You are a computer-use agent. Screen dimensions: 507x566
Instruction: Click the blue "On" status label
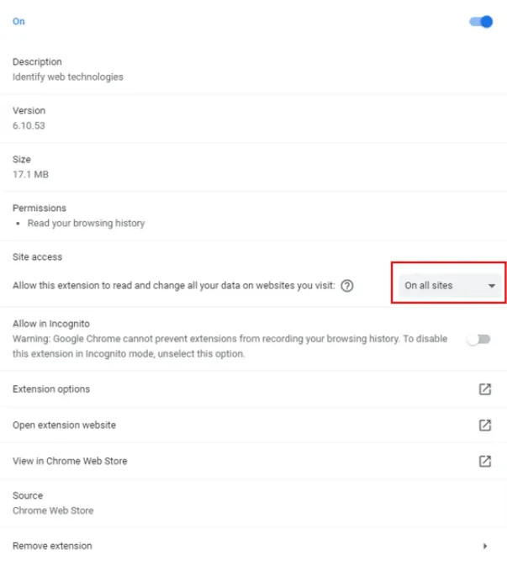18,22
